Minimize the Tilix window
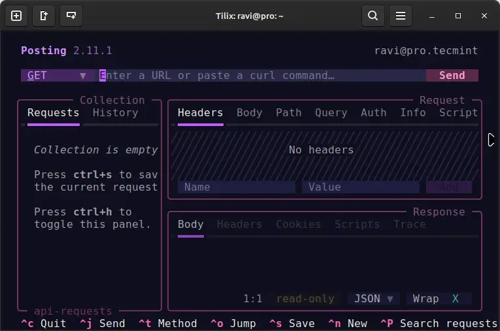The height and width of the screenshot is (331, 500). (432, 16)
